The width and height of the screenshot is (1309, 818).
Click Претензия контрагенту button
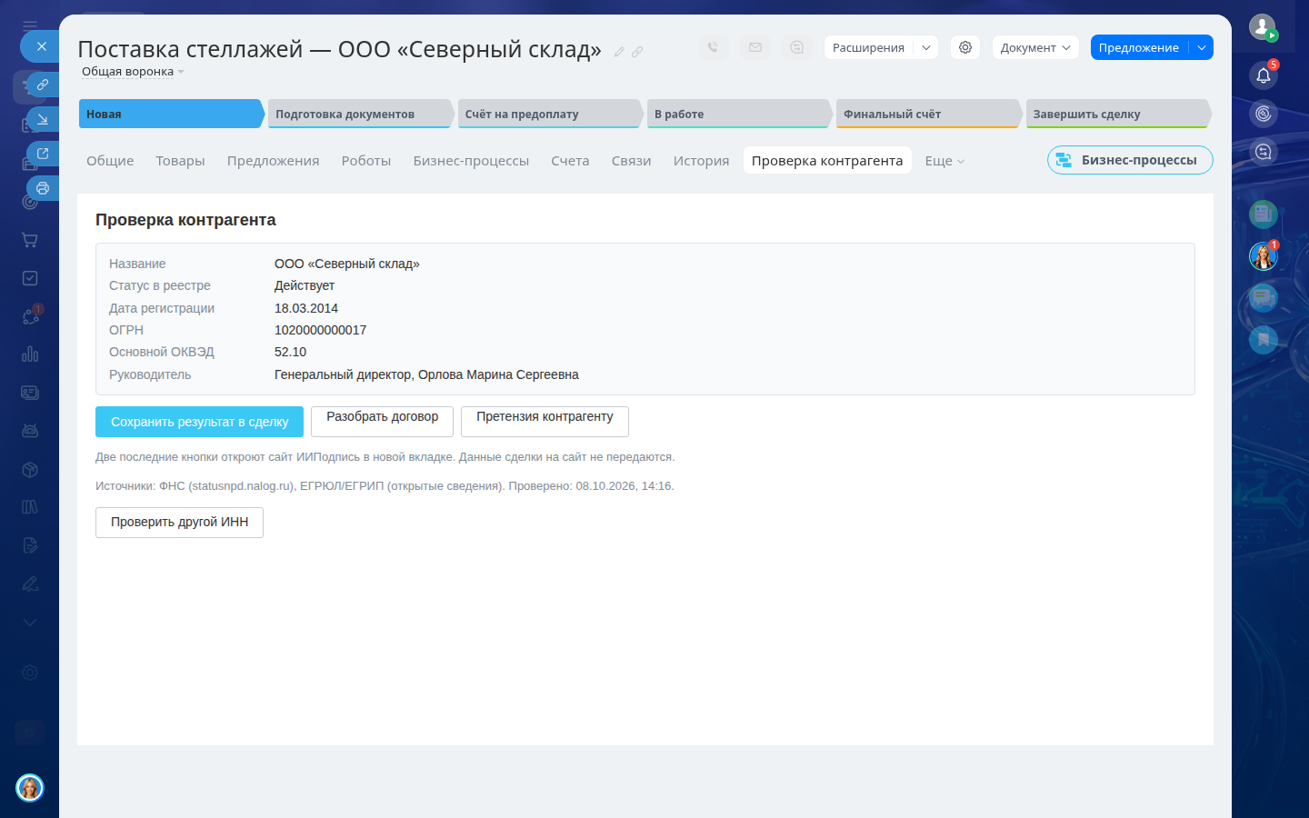click(x=545, y=422)
